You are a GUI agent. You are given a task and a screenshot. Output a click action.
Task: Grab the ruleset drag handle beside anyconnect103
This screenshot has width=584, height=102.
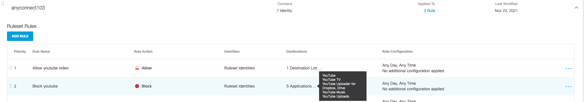pos(3,3)
